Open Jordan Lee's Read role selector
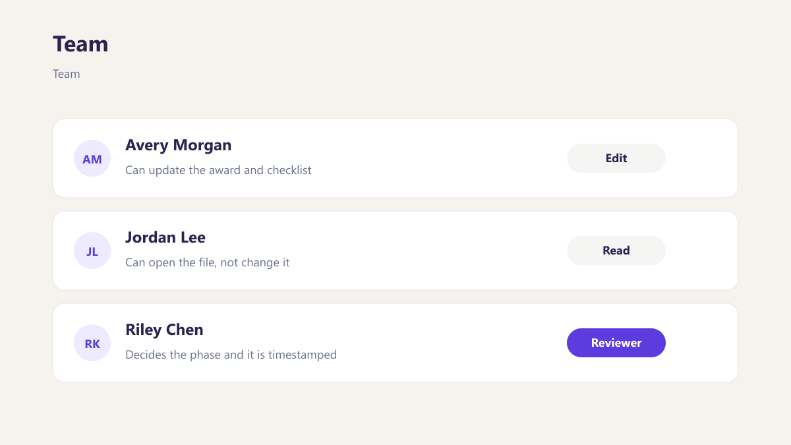791x445 pixels. (x=616, y=251)
